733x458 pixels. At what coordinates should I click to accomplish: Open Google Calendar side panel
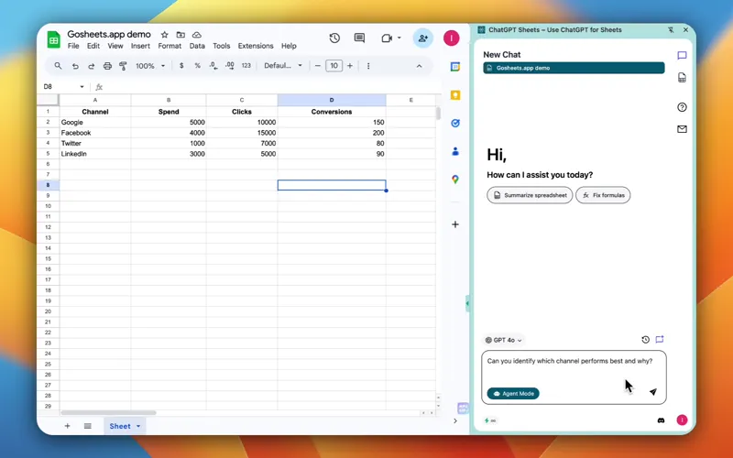click(x=455, y=67)
